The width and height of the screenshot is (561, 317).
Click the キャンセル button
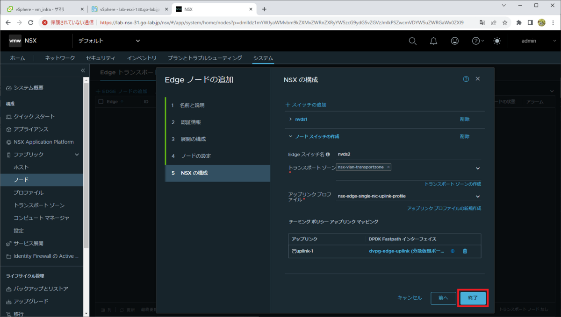click(410, 298)
